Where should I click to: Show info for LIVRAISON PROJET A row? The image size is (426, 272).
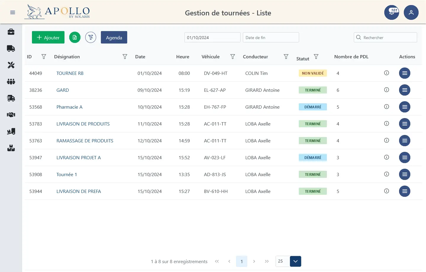tap(386, 157)
